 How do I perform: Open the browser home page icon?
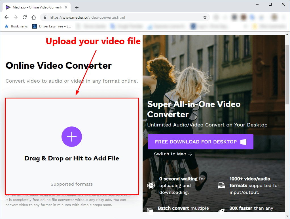pos(34,17)
